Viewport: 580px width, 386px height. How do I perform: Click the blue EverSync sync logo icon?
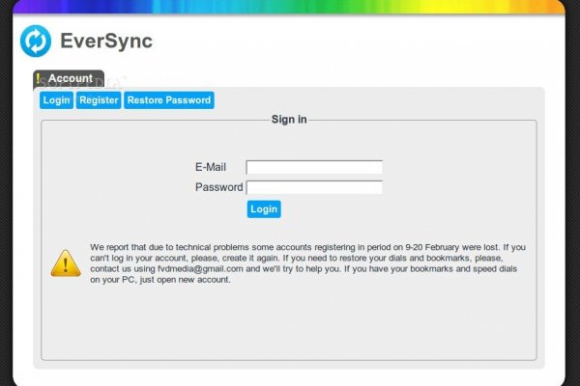pyautogui.click(x=36, y=41)
